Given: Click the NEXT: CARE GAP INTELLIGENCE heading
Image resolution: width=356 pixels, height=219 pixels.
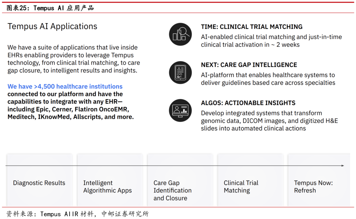Looking at the screenshot, I should [x=249, y=65].
